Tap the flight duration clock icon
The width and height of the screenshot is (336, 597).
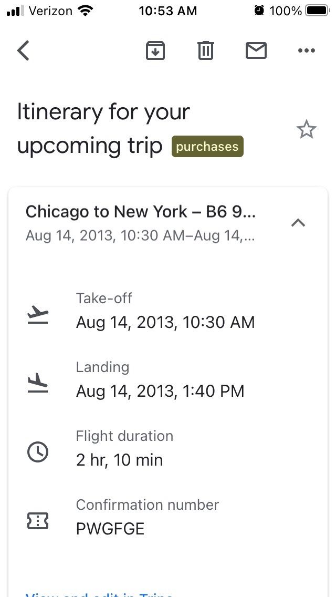(x=38, y=452)
